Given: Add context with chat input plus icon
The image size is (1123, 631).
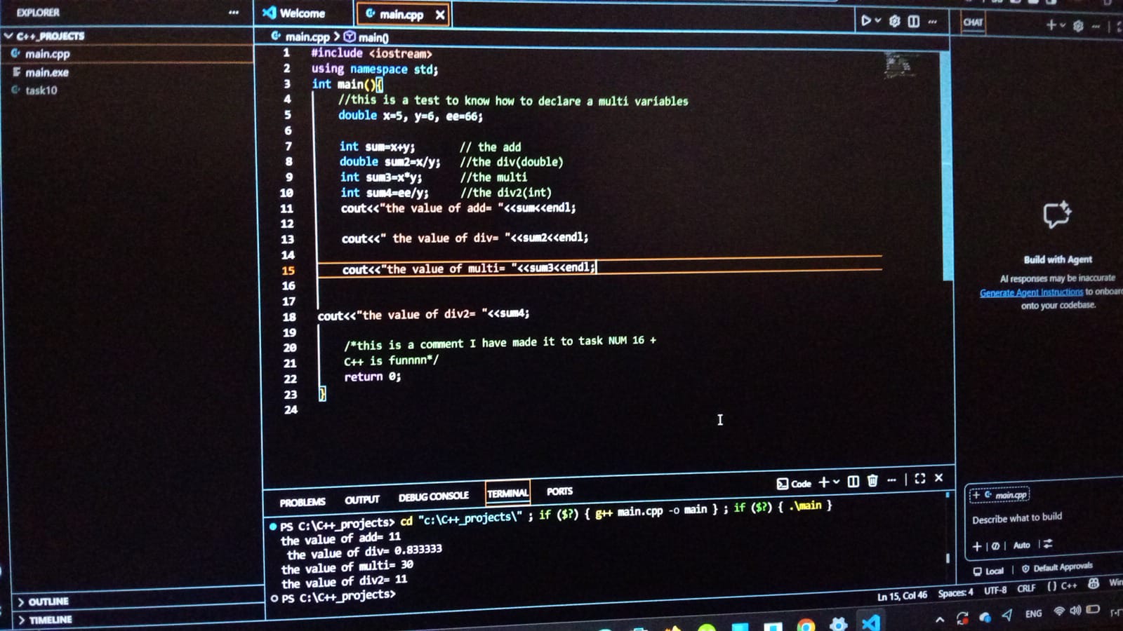Looking at the screenshot, I should (x=977, y=546).
